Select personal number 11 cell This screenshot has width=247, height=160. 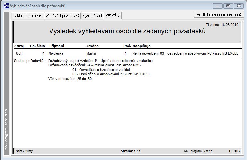coord(43,53)
